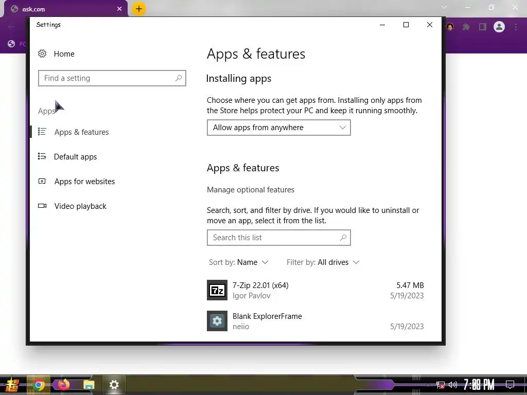Viewport: 527px width, 395px height.
Task: Click the Apps & features list icon
Action: (x=42, y=131)
